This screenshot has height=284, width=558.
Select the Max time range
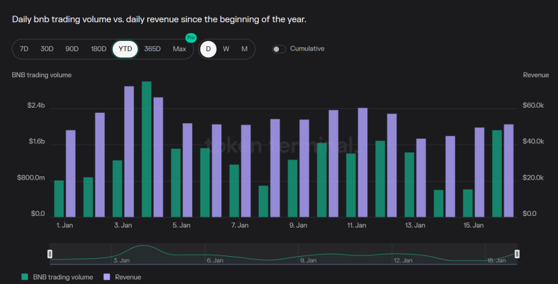click(x=180, y=49)
